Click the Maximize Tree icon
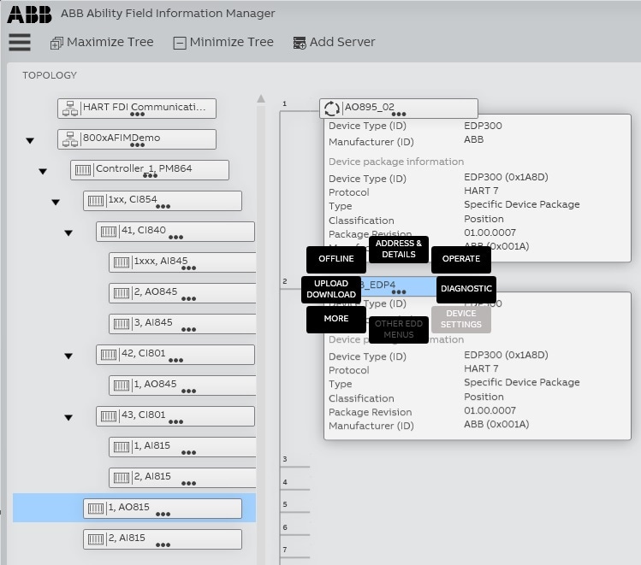 (x=56, y=43)
